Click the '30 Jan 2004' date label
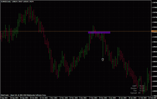This screenshot has height=99, width=157. pos(132,98)
